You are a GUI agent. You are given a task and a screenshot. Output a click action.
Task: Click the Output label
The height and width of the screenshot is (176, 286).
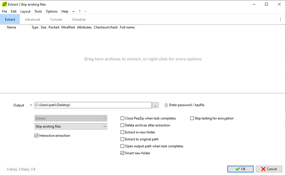pyautogui.click(x=19, y=105)
